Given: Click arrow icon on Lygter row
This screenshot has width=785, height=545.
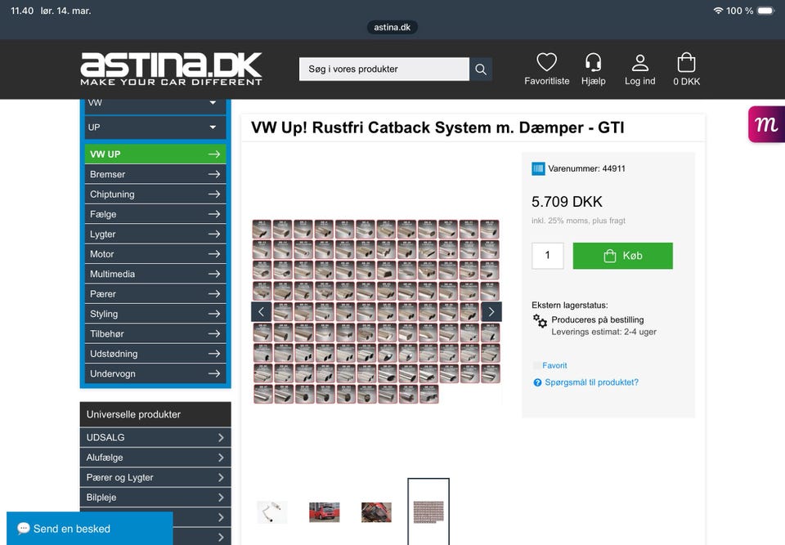Looking at the screenshot, I should pos(214,235).
